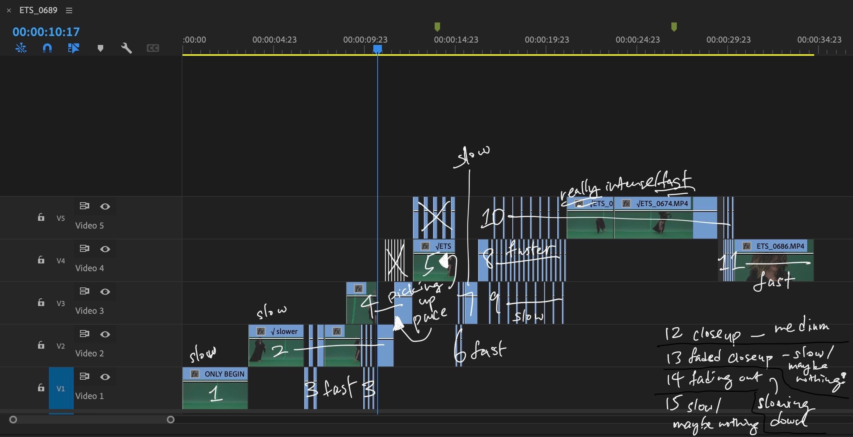Screen dimensions: 853x437
Task: Click V3 track target label
Action: click(61, 303)
